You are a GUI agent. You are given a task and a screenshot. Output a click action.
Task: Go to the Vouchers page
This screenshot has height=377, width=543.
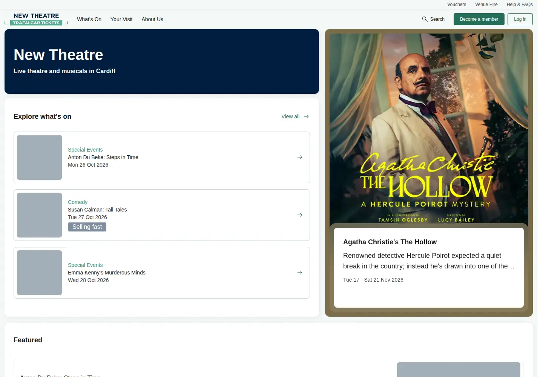point(457,5)
